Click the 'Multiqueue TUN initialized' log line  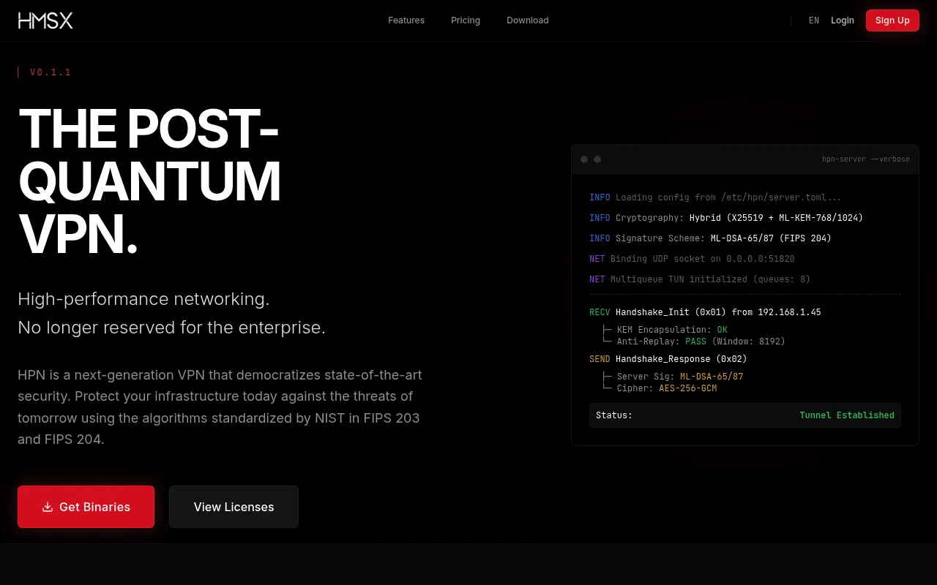pyautogui.click(x=700, y=279)
